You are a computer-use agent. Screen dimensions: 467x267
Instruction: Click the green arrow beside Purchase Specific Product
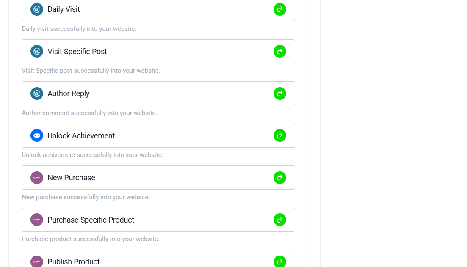[280, 220]
